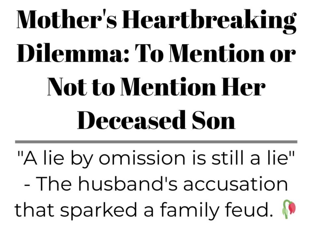The image size is (312, 234).
Task: Select the word "accusation" in the subtitle
Action: (x=235, y=184)
